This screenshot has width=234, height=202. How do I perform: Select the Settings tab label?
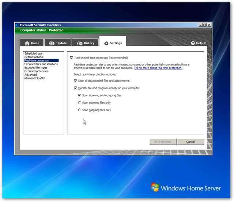pyautogui.click(x=116, y=43)
